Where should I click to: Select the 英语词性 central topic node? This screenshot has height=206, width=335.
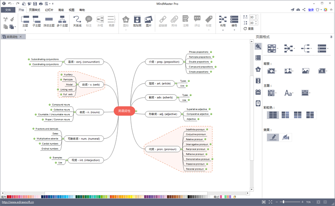(x=124, y=111)
